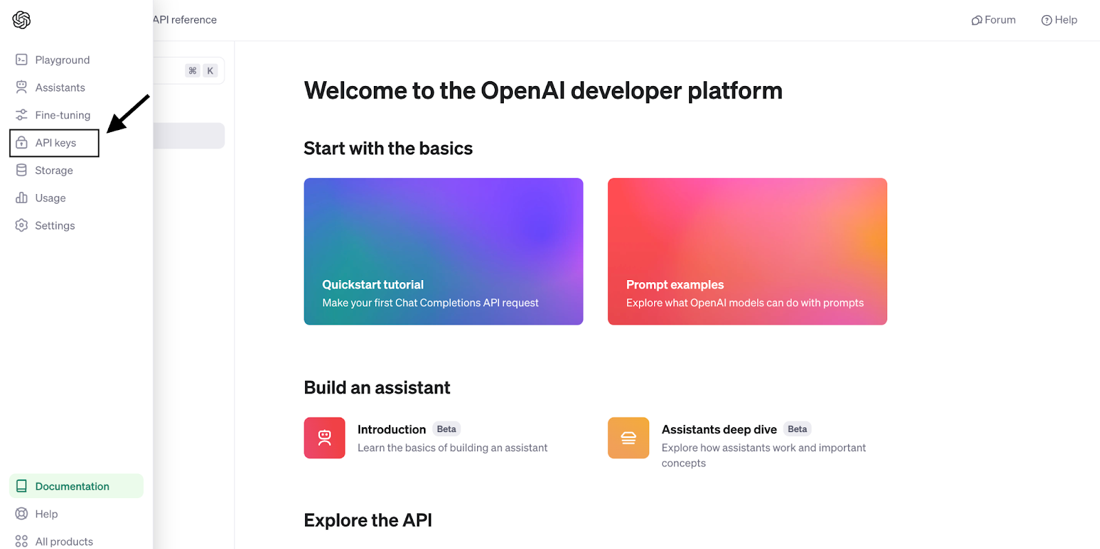Click the Beta badge next to Assistants deep dive

(x=797, y=429)
